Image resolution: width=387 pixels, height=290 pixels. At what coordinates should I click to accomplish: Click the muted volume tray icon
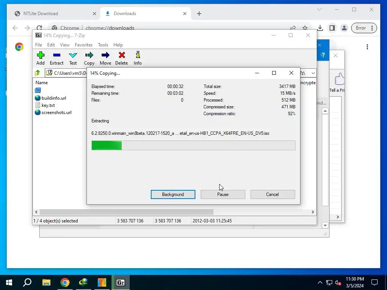(338, 282)
